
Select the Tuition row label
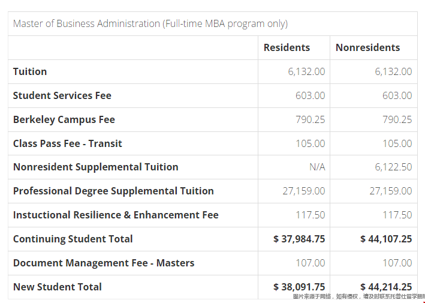click(x=30, y=71)
